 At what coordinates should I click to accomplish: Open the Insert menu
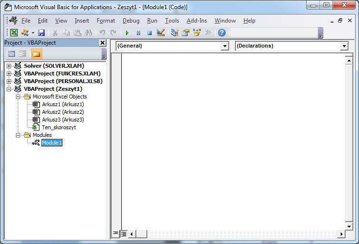click(x=82, y=21)
